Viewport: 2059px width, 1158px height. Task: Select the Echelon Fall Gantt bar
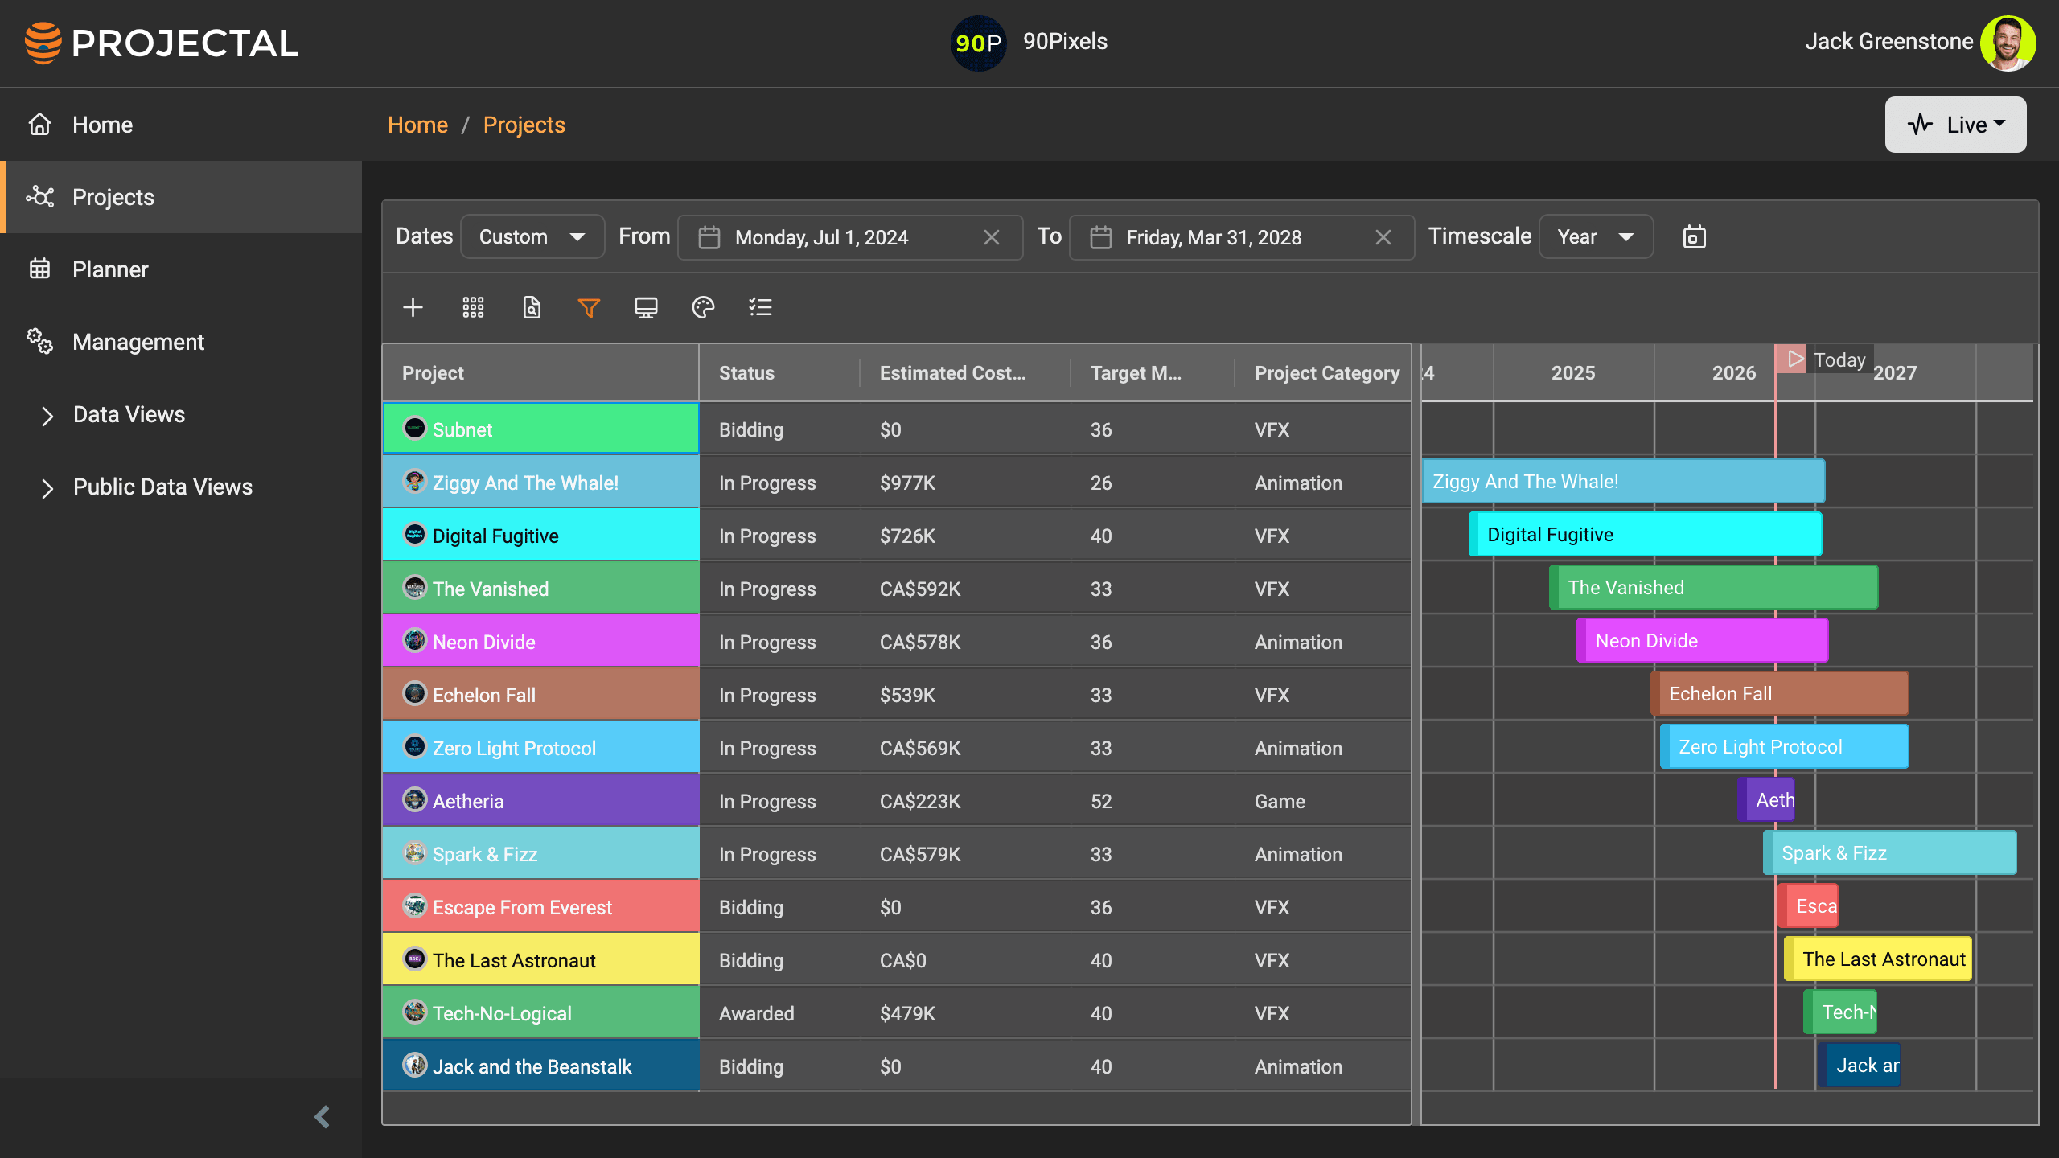click(1779, 693)
